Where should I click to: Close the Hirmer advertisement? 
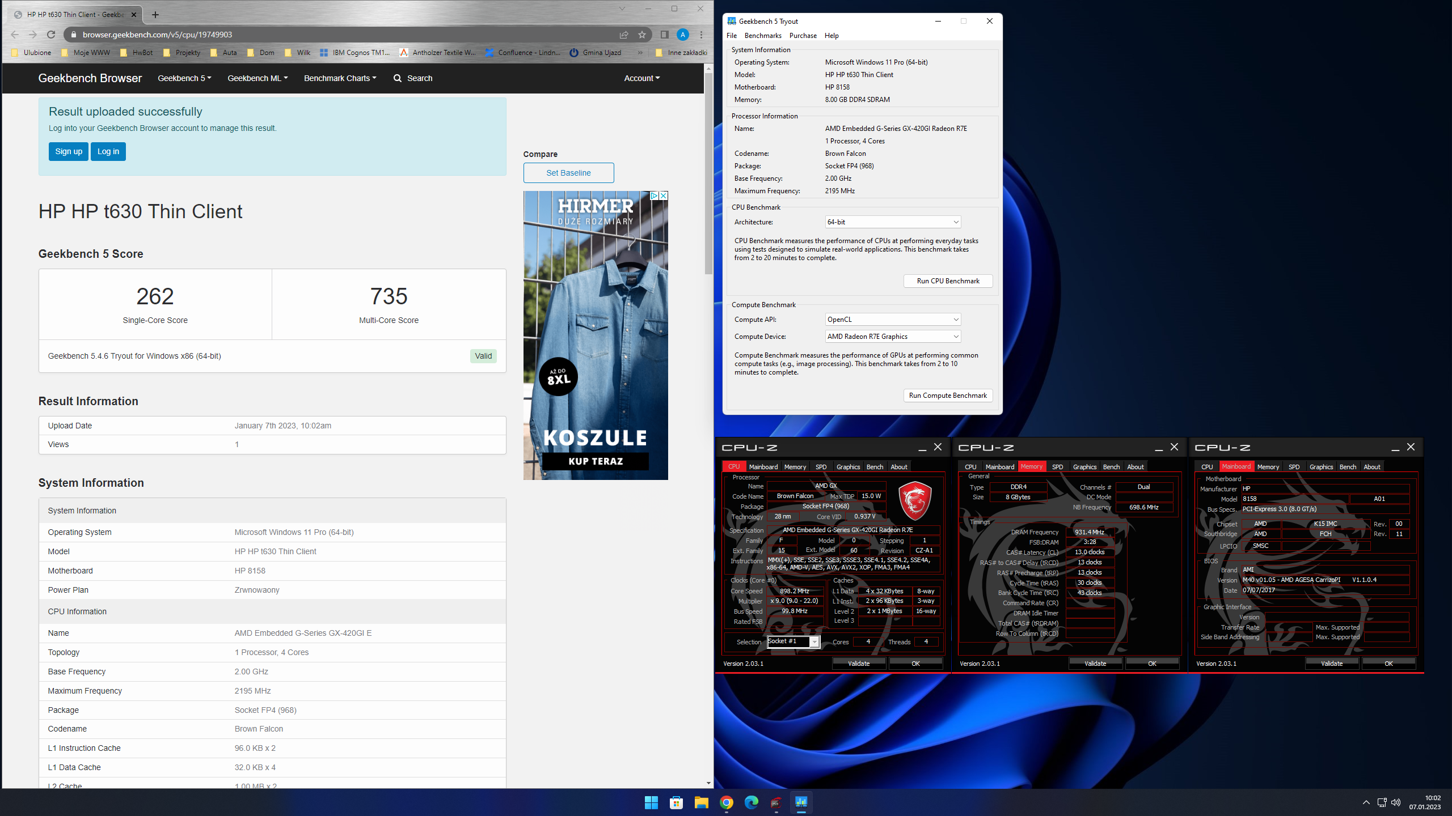(663, 195)
